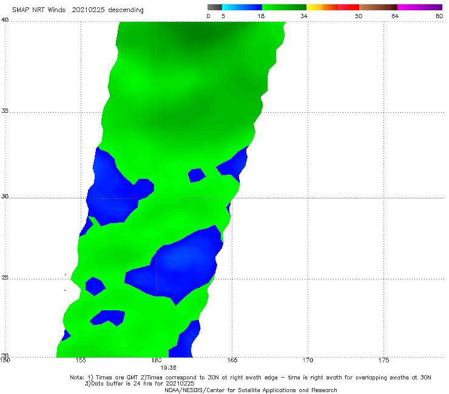Click the cyan-blue 5-18 color bar segment

pyautogui.click(x=242, y=7)
